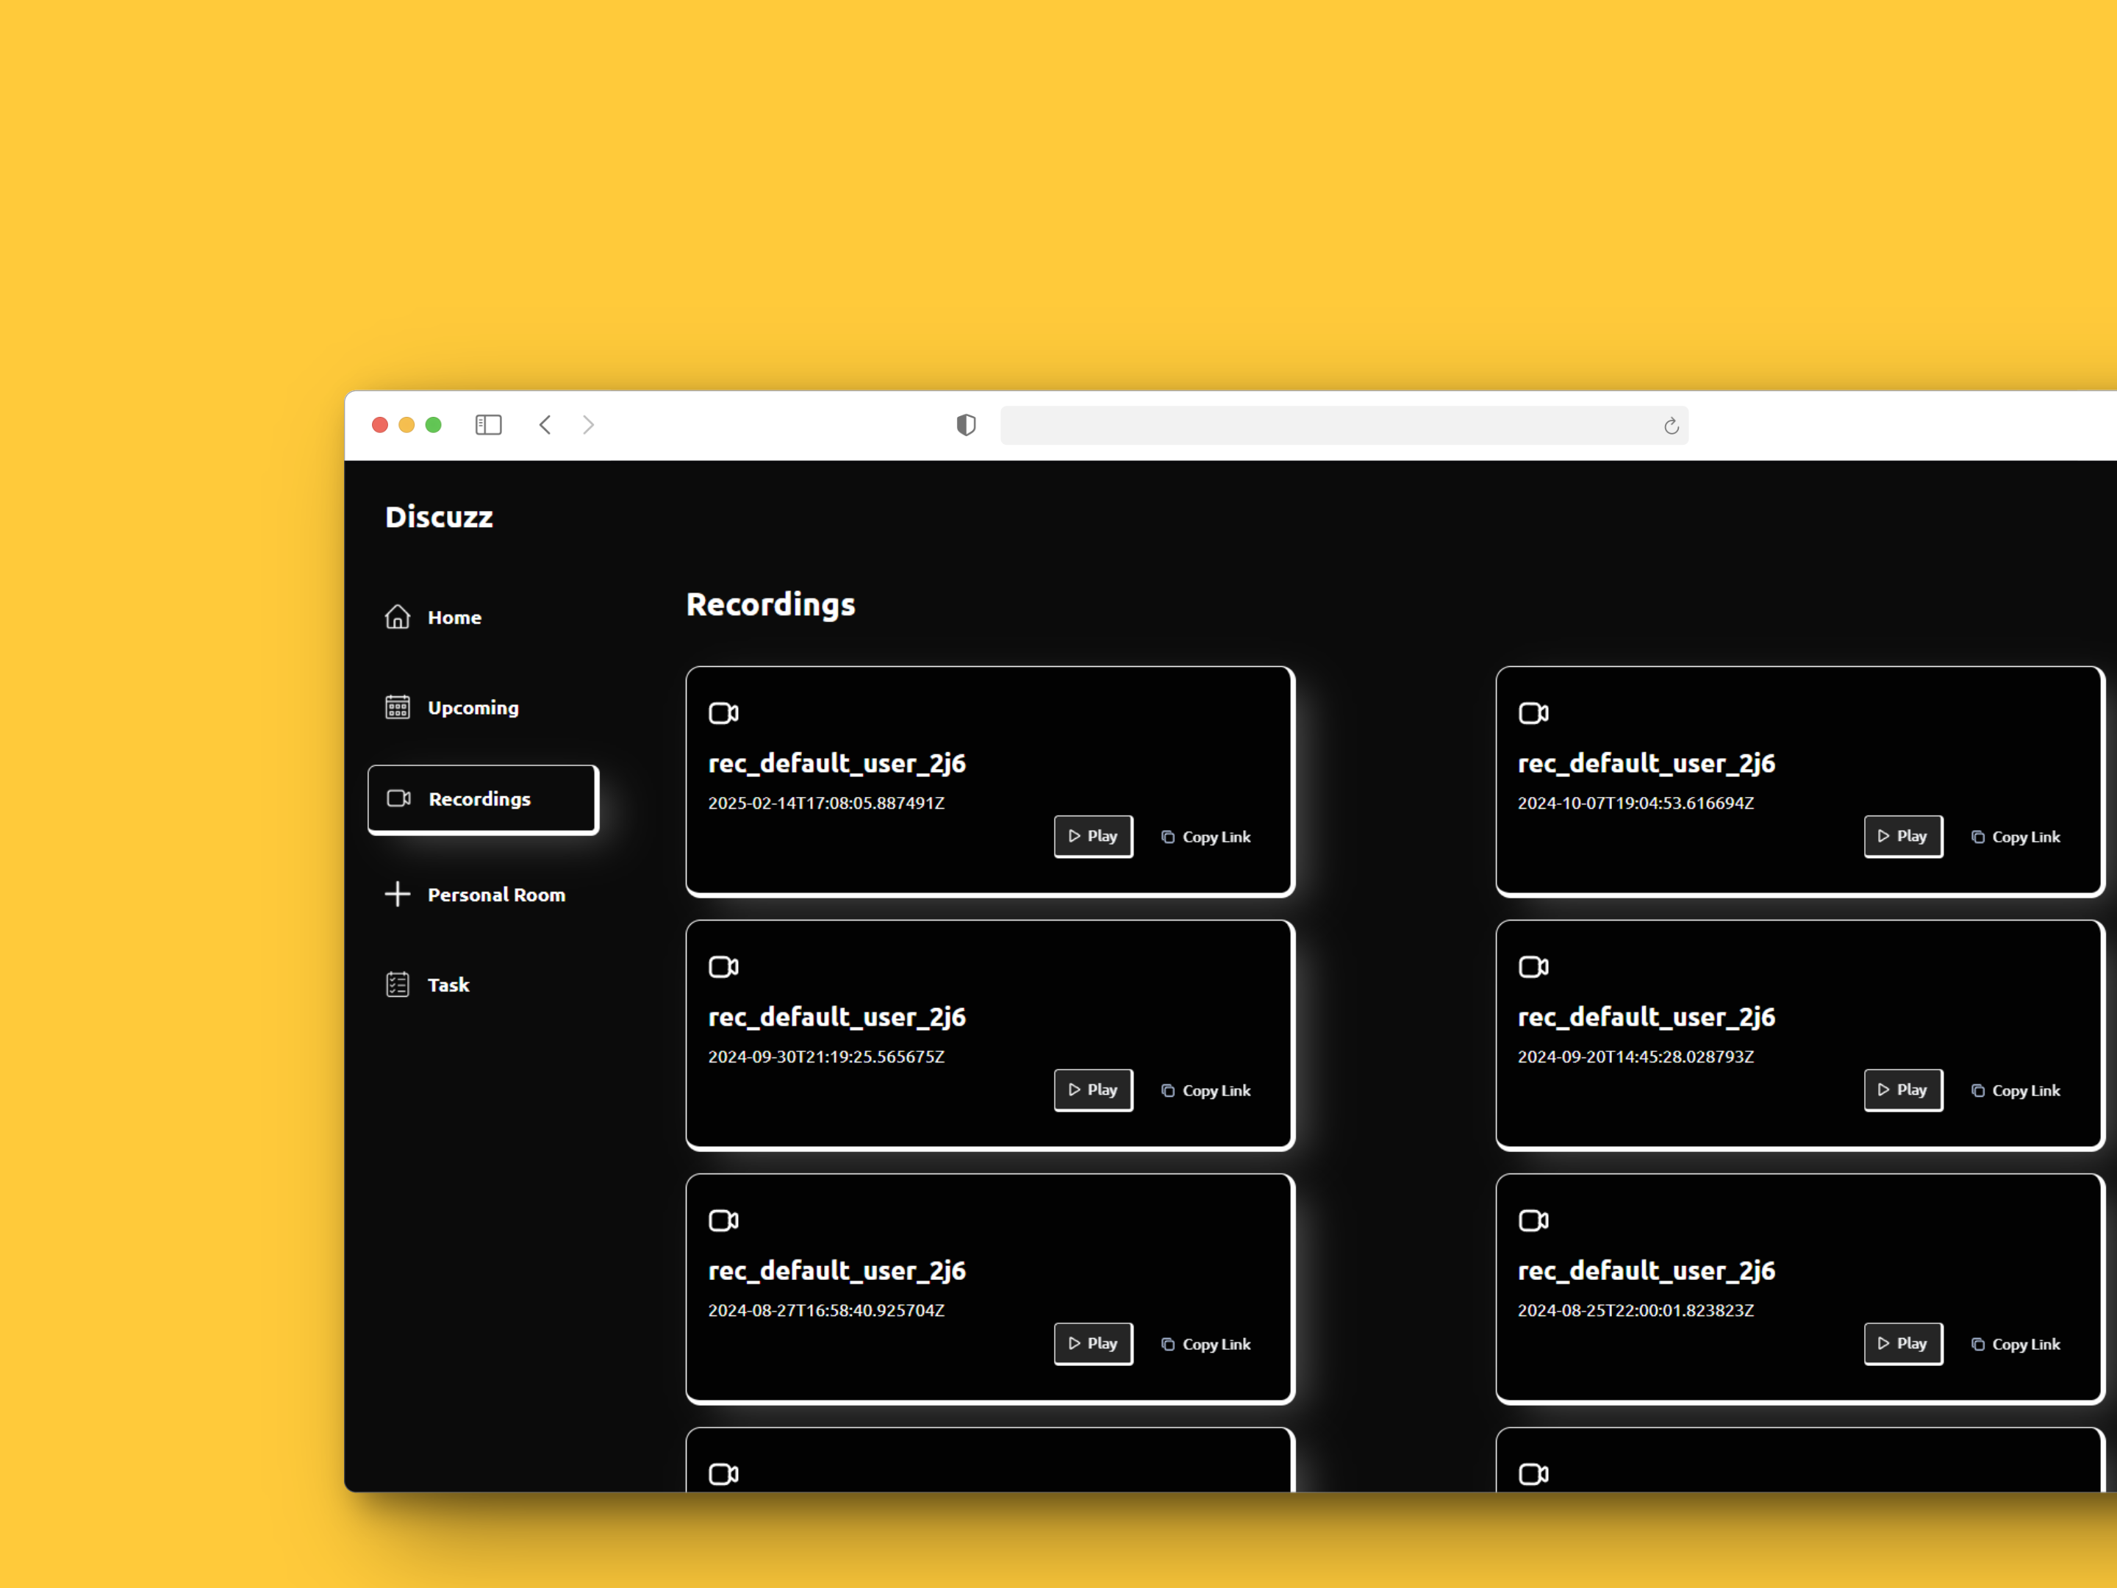2117x1588 pixels.
Task: Copy link of 2024-09-20 recording
Action: pos(2016,1091)
